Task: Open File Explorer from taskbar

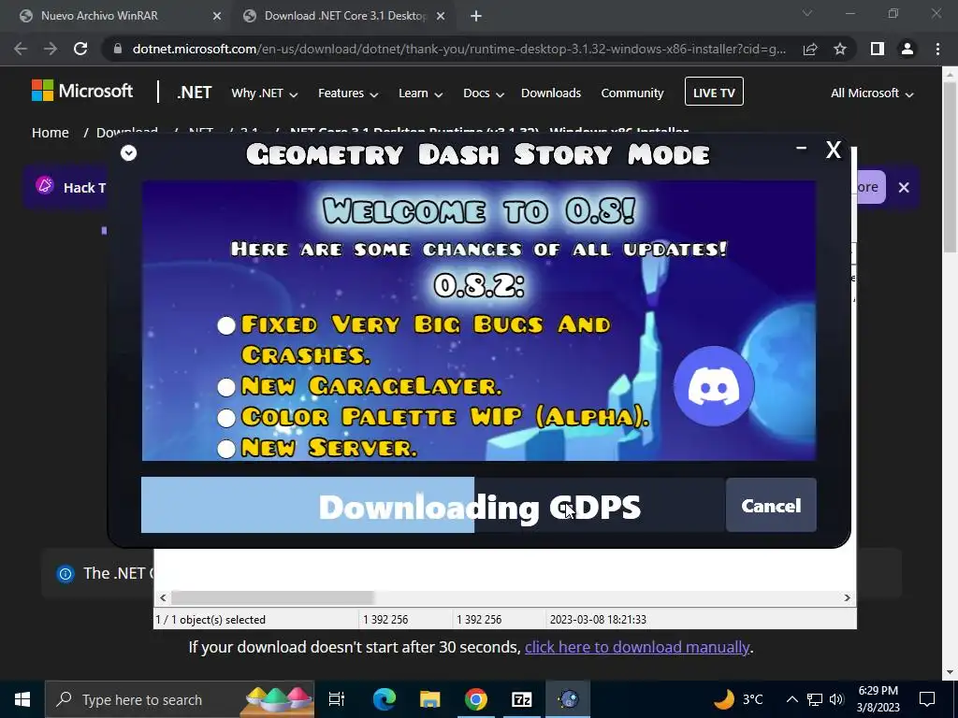Action: pyautogui.click(x=430, y=699)
